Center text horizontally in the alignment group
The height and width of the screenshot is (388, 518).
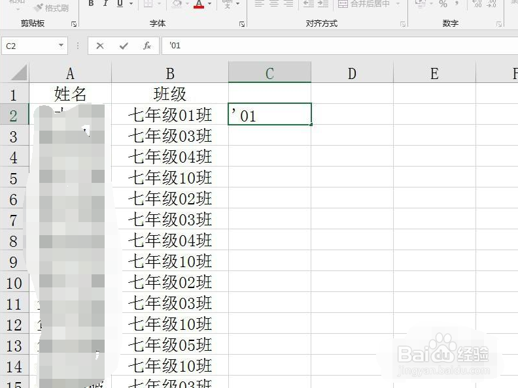coord(274,4)
